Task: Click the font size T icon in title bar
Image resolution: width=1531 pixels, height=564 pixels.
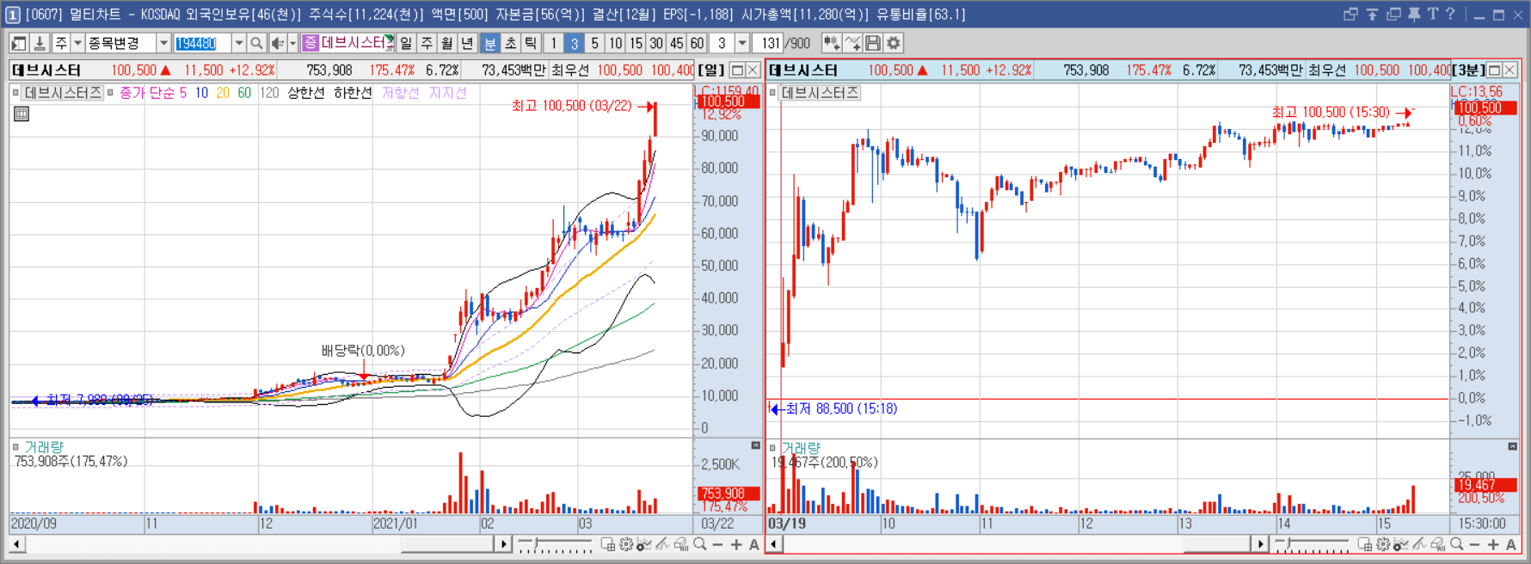Action: click(1433, 15)
